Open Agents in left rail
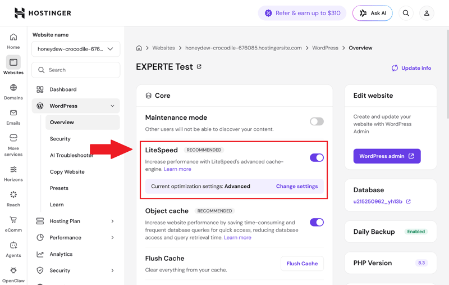 [x=13, y=250]
